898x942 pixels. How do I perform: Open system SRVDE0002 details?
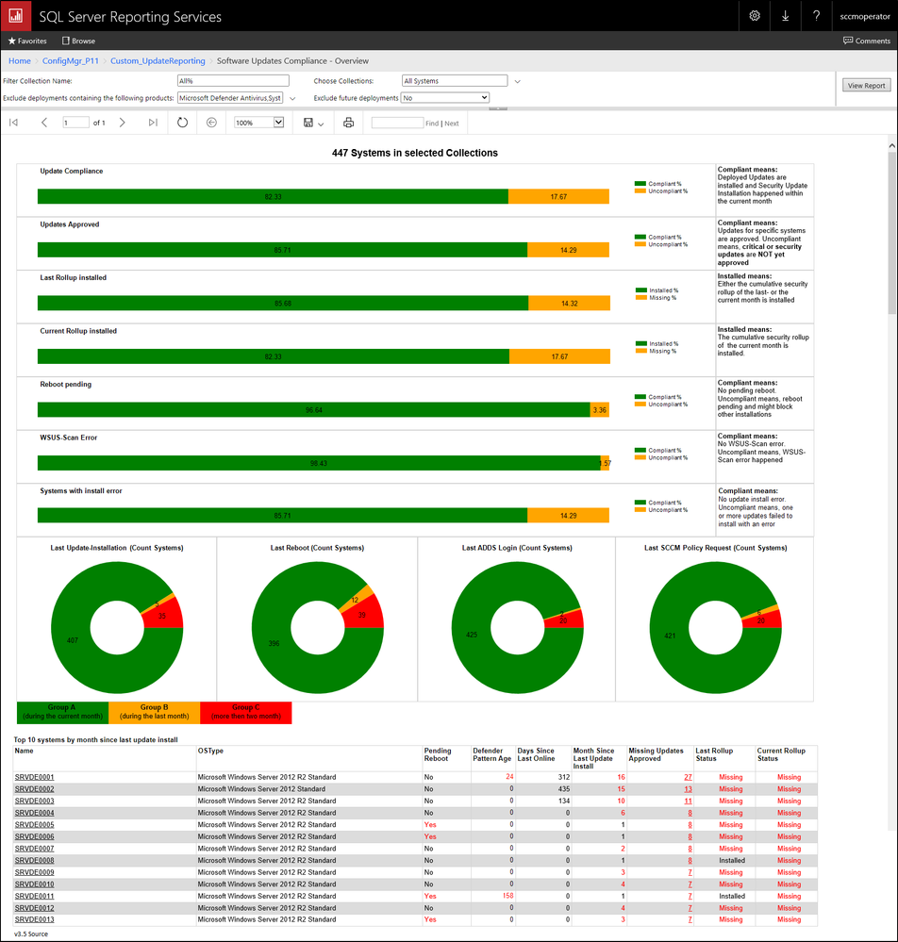click(34, 789)
